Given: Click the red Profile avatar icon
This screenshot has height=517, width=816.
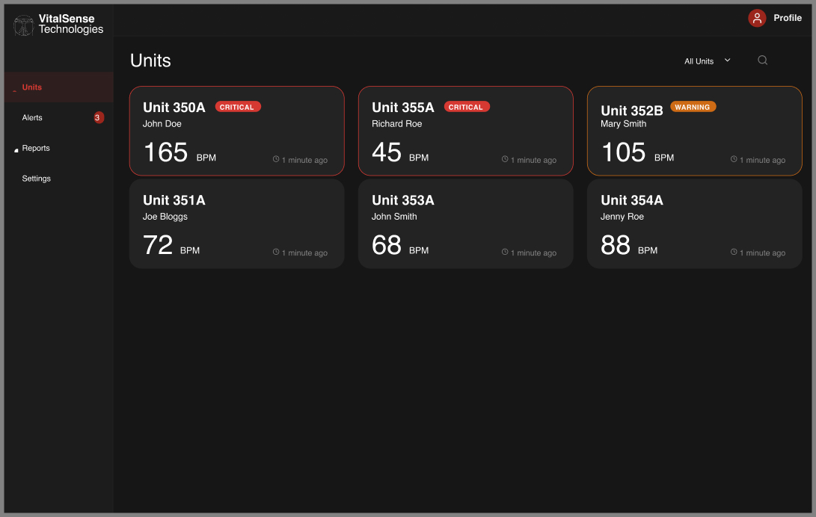Looking at the screenshot, I should coord(757,19).
